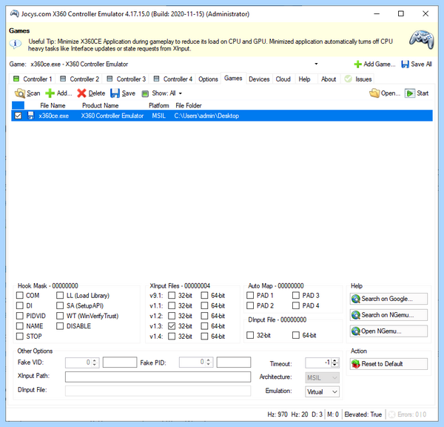This screenshot has height=427, width=444.
Task: Click the Save All floppy icon
Action: [x=406, y=64]
